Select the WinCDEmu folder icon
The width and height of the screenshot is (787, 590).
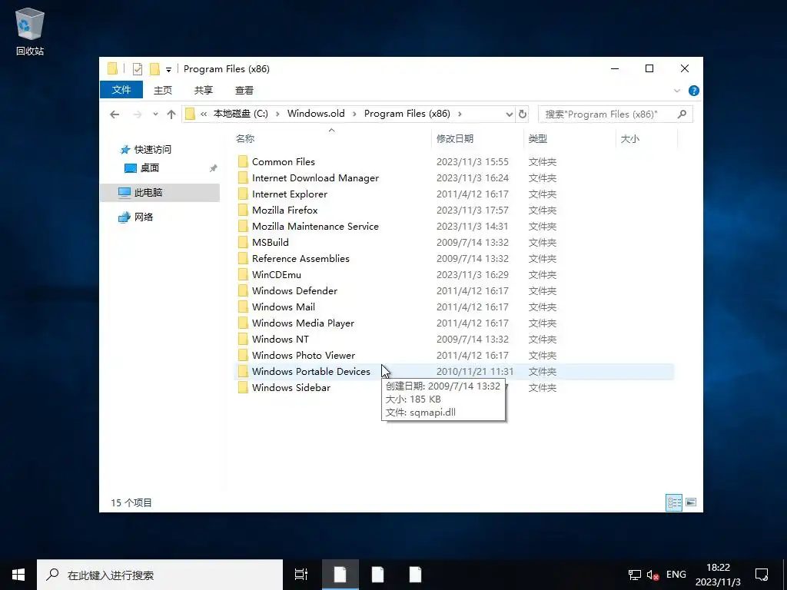[243, 274]
